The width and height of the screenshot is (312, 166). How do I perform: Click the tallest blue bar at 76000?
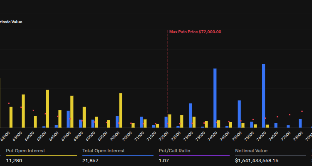point(263,95)
